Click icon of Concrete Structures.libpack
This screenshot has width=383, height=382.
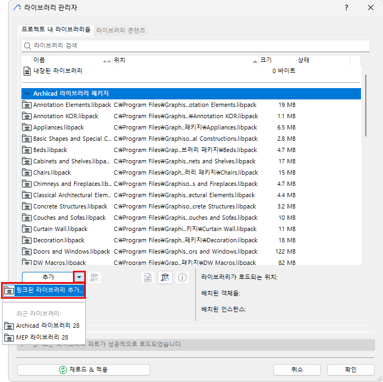coord(27,206)
